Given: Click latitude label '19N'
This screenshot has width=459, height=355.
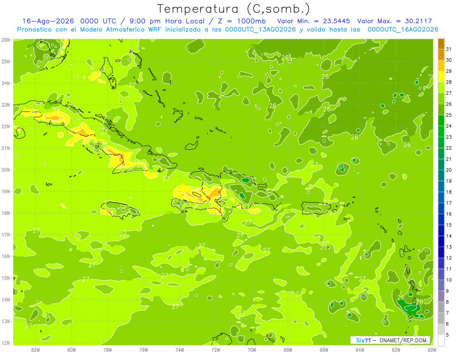Looking at the screenshot, I should click(6, 191).
